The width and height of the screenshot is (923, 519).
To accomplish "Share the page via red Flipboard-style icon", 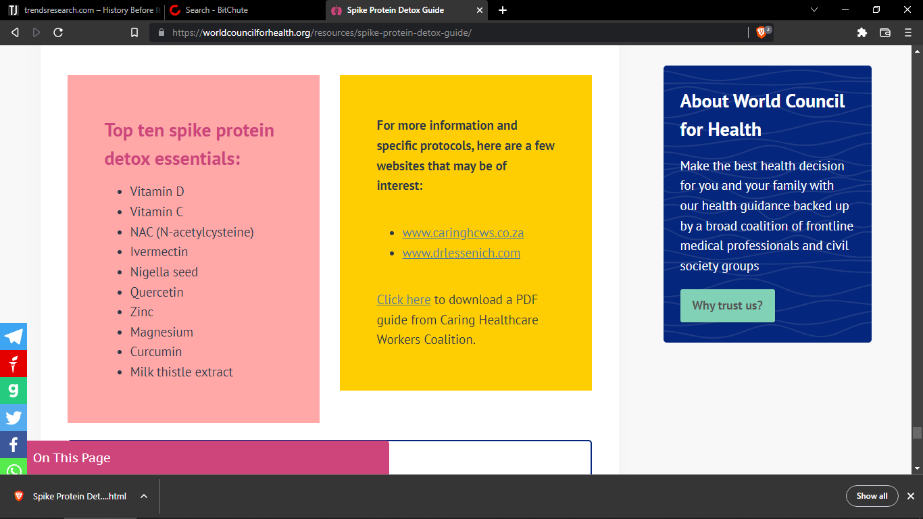I will click(x=14, y=364).
